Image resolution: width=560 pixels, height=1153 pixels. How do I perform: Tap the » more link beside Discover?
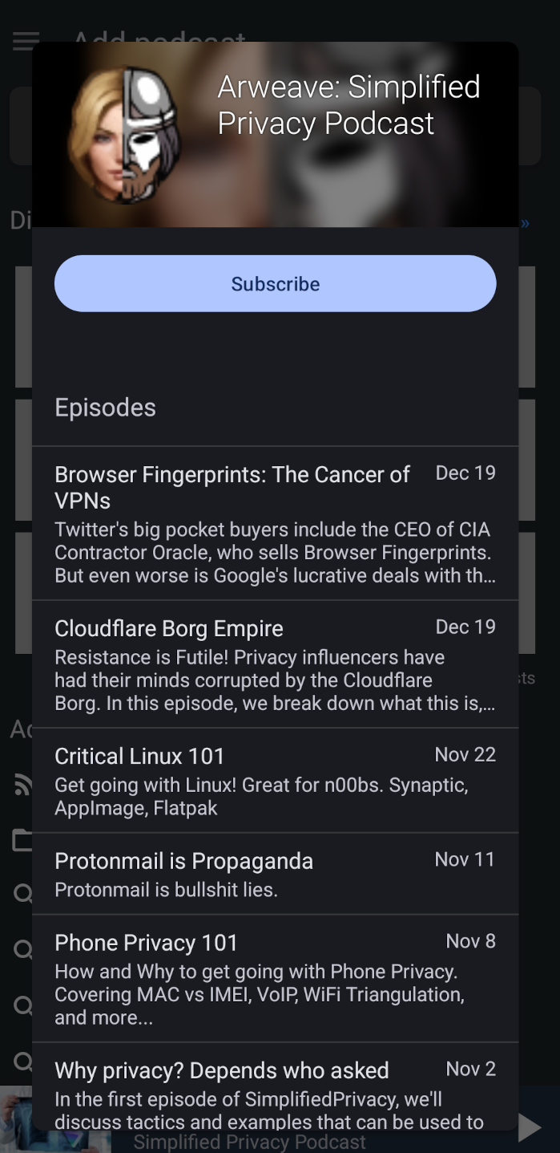(x=525, y=223)
